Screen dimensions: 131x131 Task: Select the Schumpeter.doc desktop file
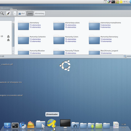click(x=11, y=82)
